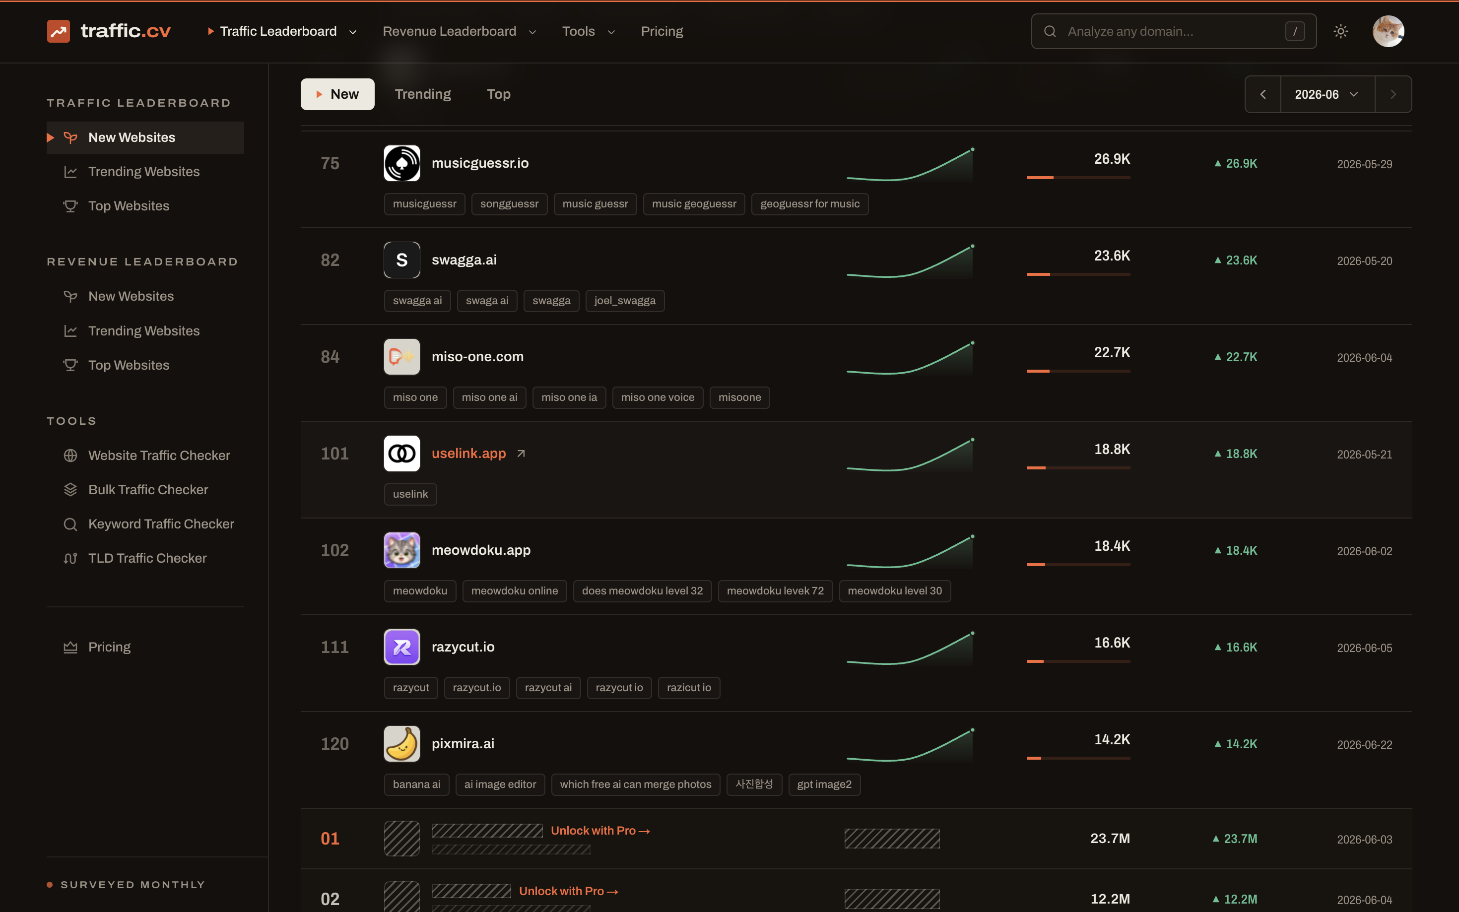Click the 'miso one voice' keyword tag

click(x=658, y=397)
